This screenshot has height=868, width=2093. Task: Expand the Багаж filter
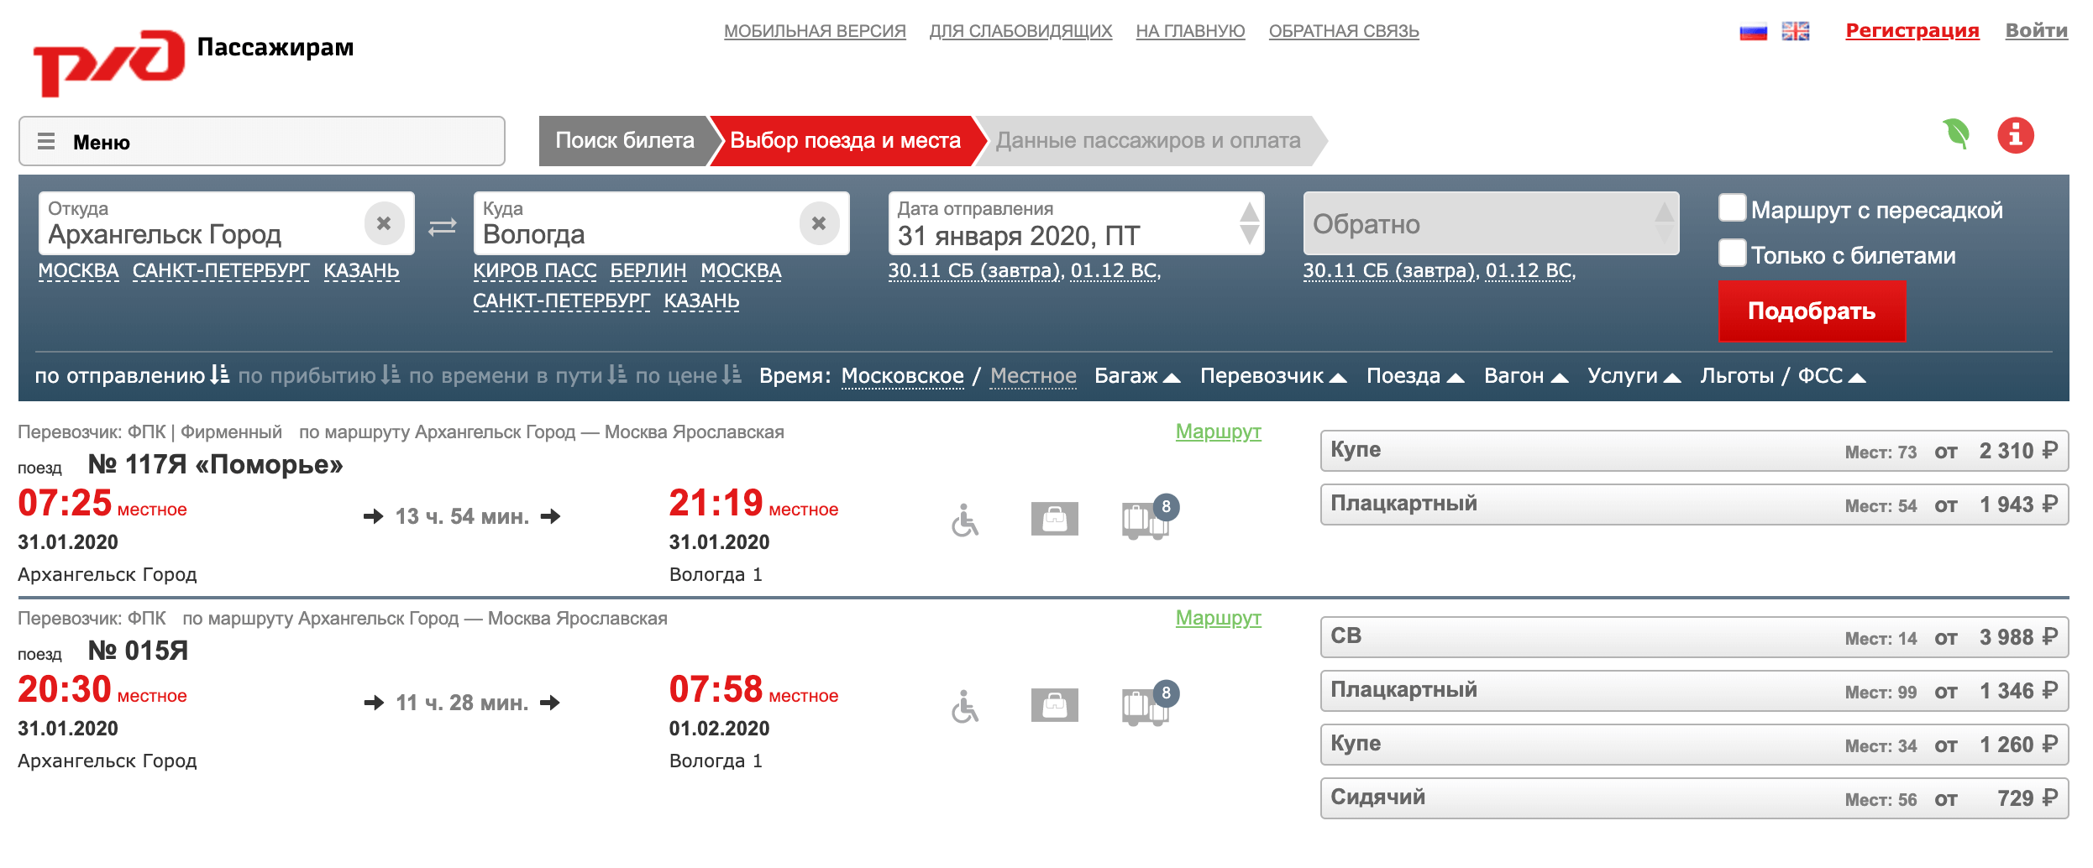[1137, 376]
